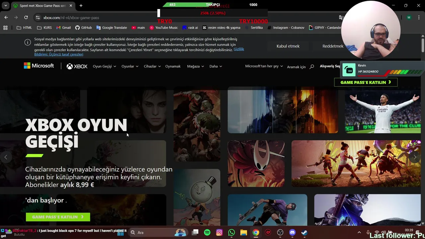Open the Gmail bookmark
The width and height of the screenshot is (425, 239).
[x=63, y=28]
